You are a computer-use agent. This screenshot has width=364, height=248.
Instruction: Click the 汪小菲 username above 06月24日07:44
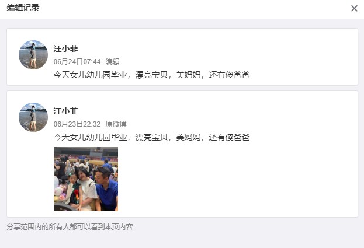pyautogui.click(x=65, y=48)
